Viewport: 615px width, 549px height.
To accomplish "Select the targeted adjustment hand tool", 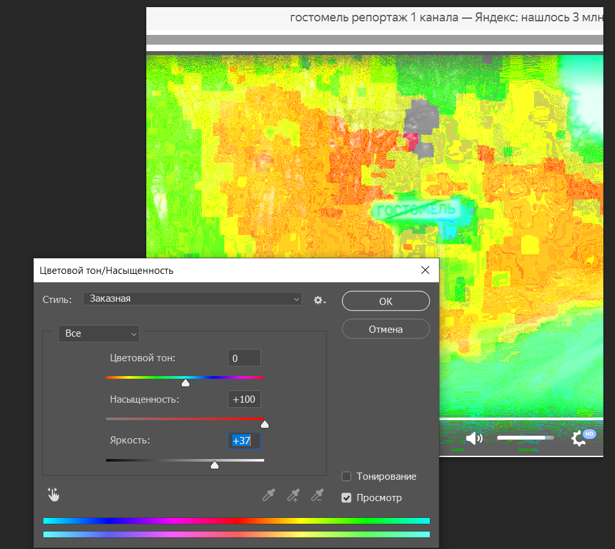I will point(53,495).
